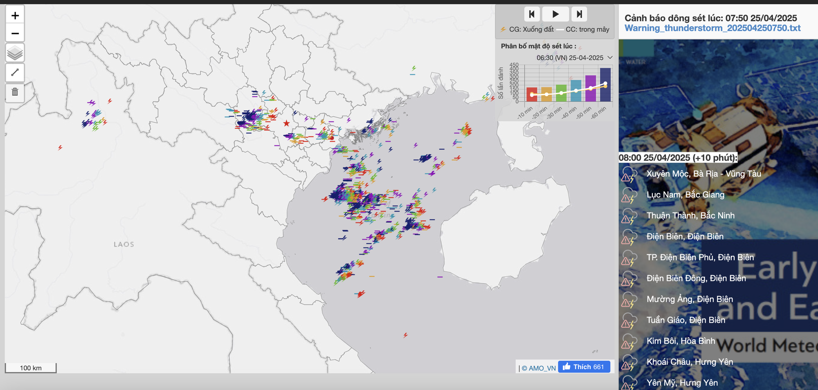This screenshot has height=390, width=818.
Task: Select Xuyên Mộc, Bà Rịa - Vũng Tàu warning
Action: [703, 174]
